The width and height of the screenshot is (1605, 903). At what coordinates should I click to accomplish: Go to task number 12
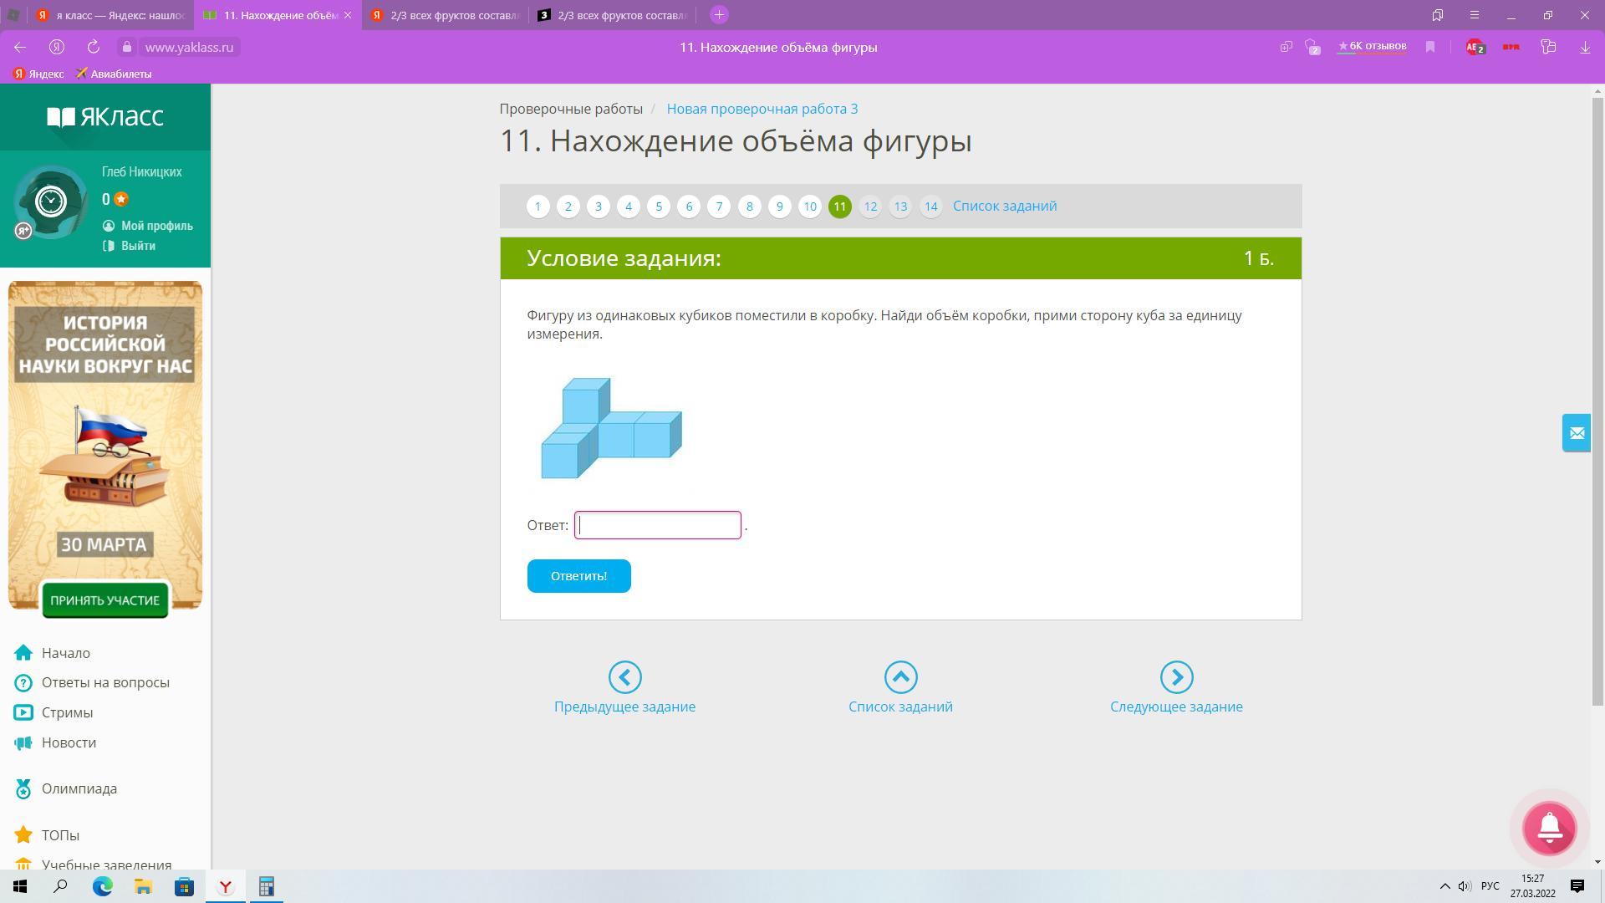[x=869, y=207]
